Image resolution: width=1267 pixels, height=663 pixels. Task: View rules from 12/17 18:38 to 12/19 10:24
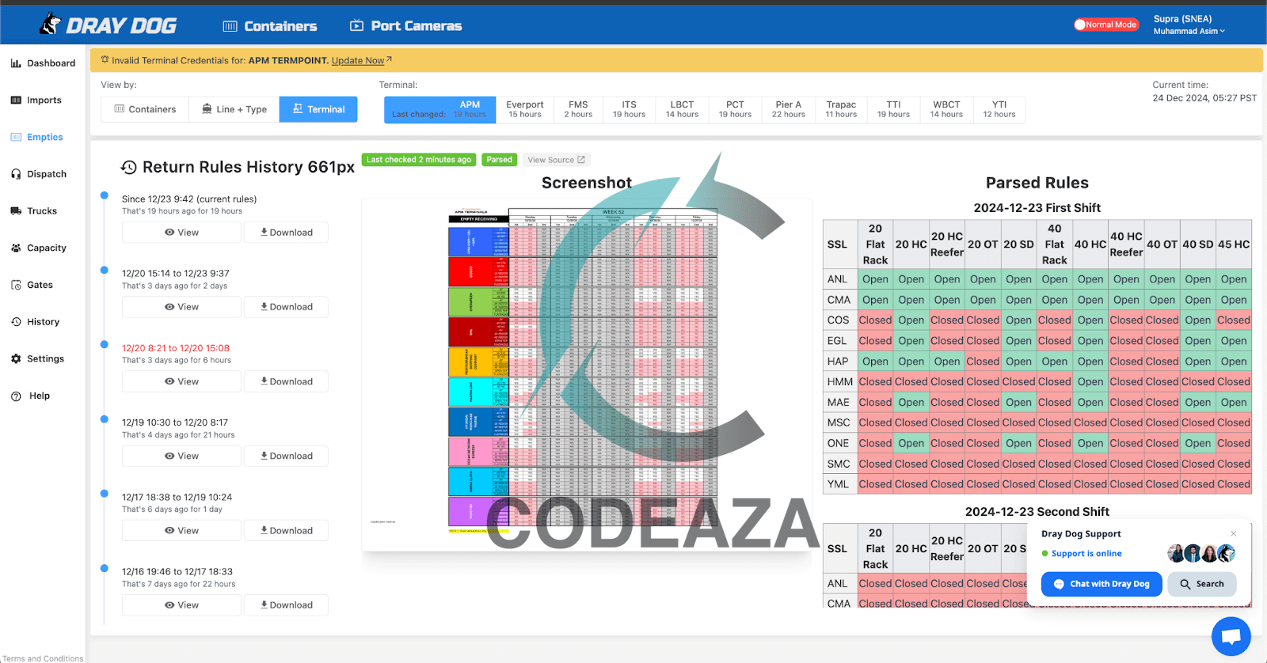click(181, 531)
